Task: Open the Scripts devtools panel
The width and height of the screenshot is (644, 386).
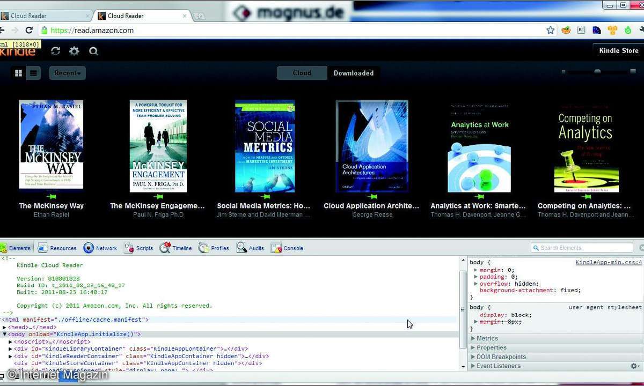Action: (x=138, y=248)
